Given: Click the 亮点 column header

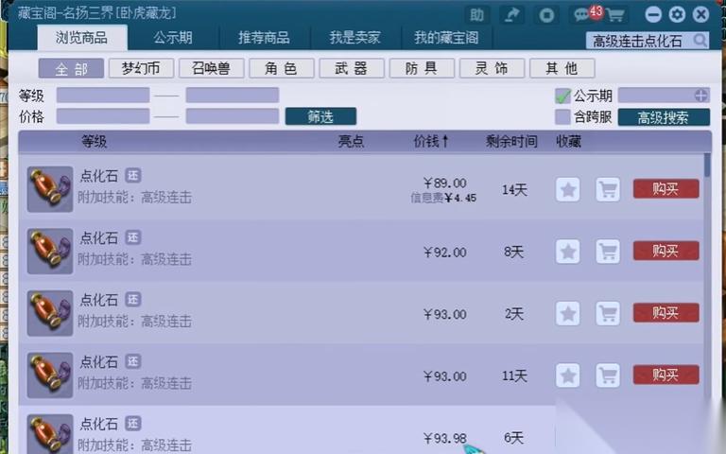Looking at the screenshot, I should tap(351, 141).
